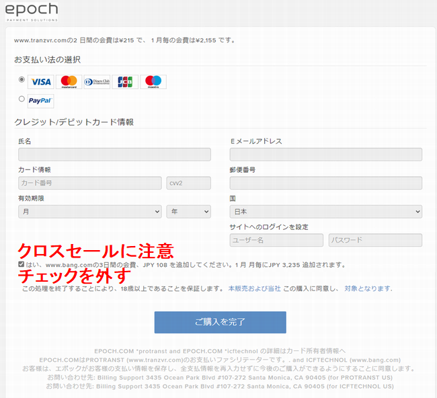
Task: Click the ご購入を完了 purchase button
Action: 220,322
